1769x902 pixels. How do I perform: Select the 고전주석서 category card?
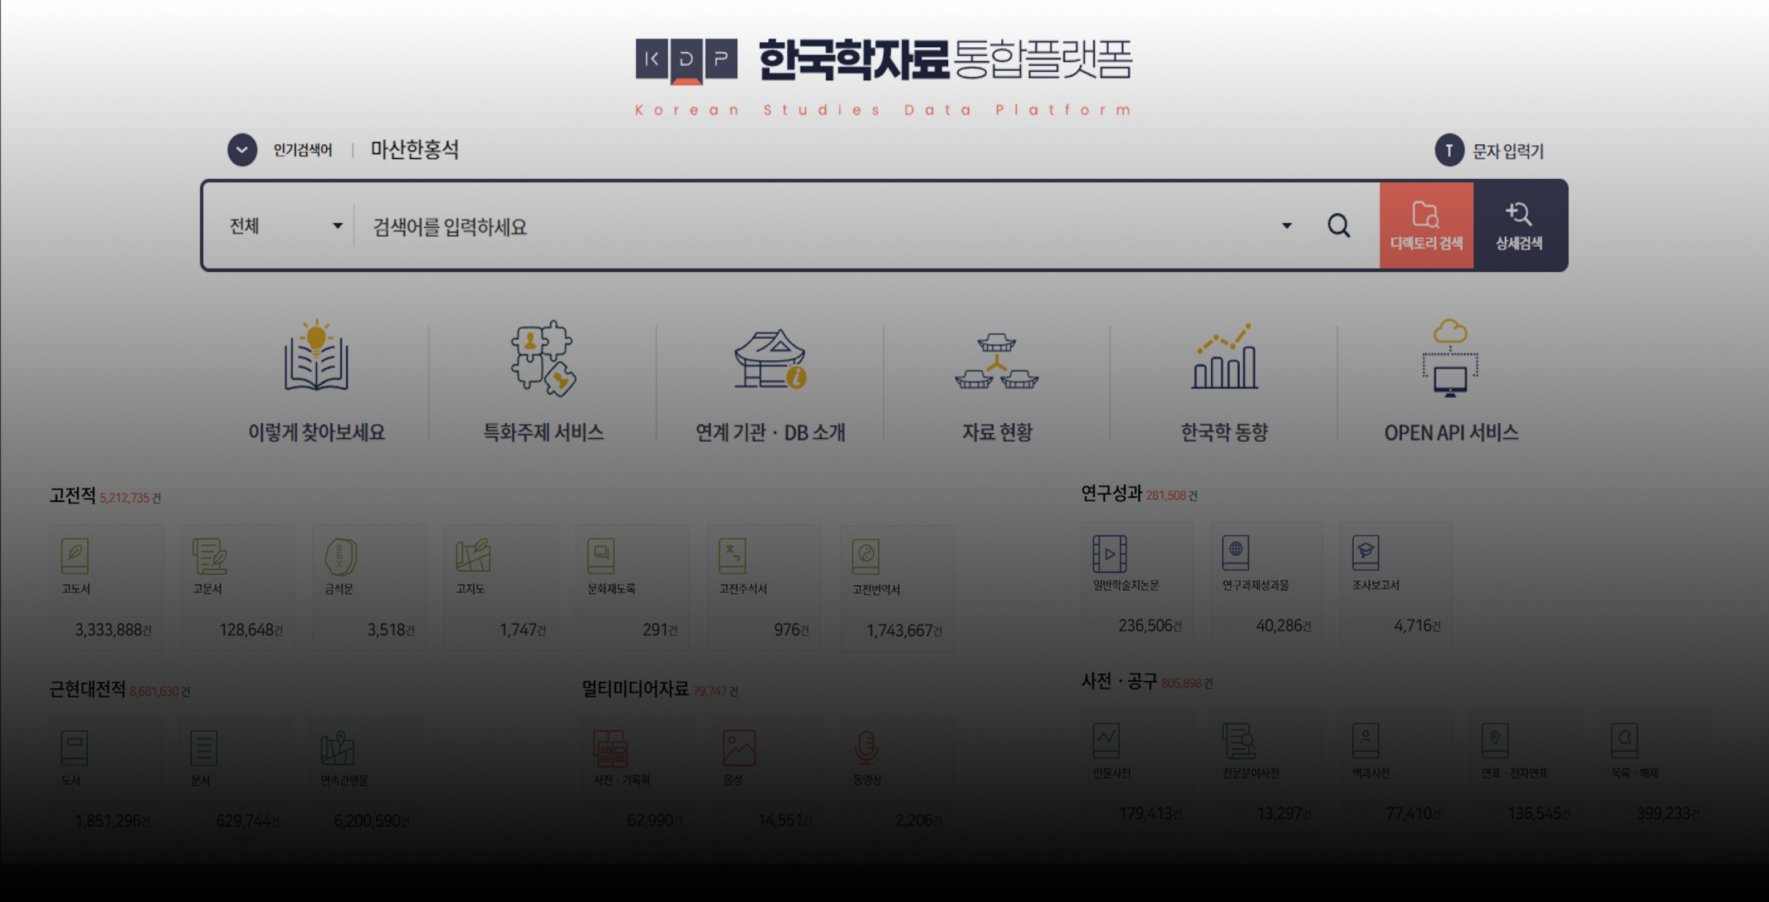pyautogui.click(x=763, y=588)
